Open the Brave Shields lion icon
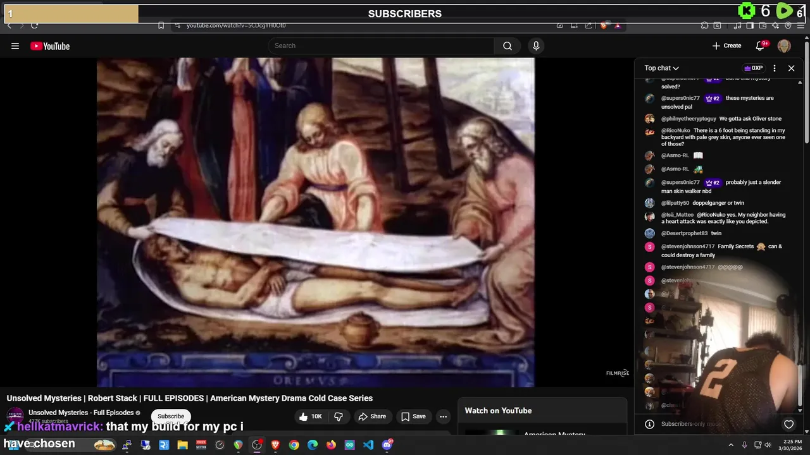This screenshot has height=455, width=810. pyautogui.click(x=604, y=25)
